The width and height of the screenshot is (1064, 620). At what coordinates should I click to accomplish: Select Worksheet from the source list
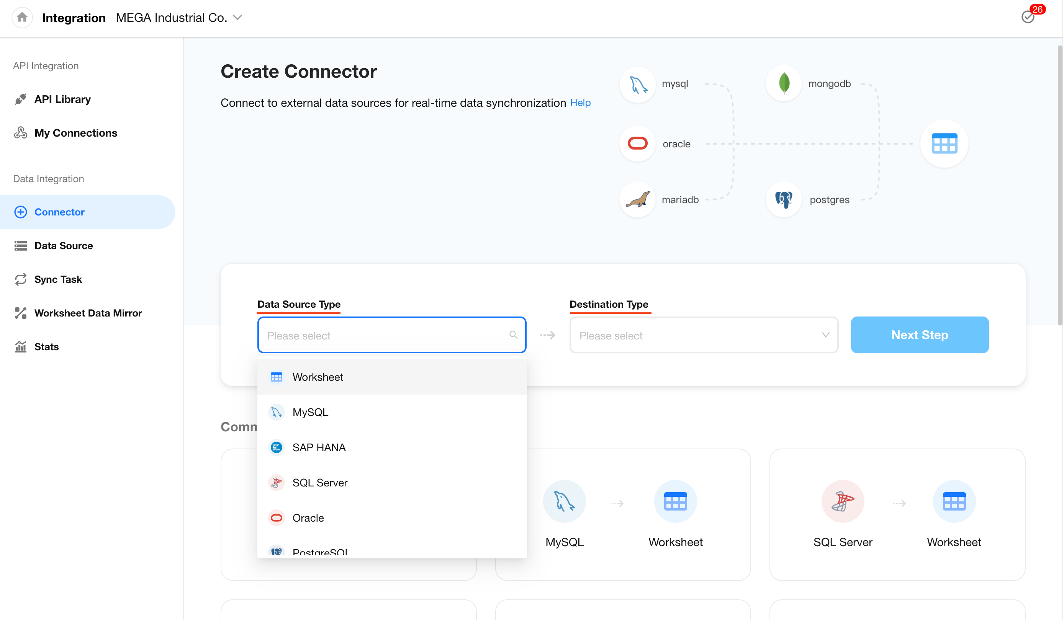click(x=318, y=377)
